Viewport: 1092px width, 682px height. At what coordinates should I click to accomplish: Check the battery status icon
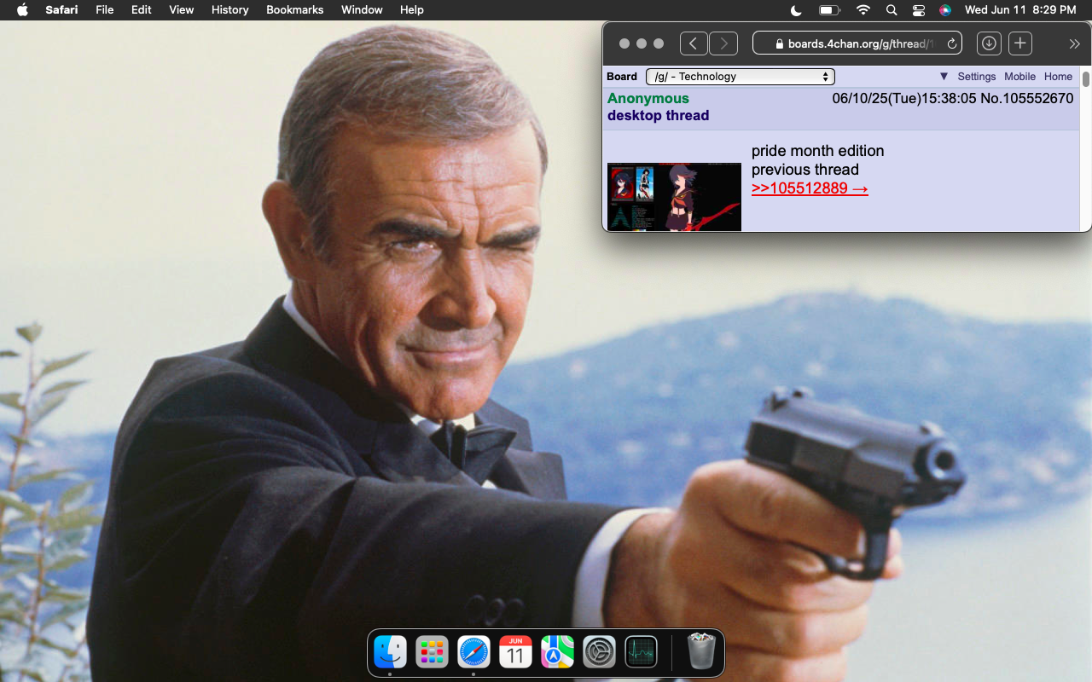coord(829,9)
